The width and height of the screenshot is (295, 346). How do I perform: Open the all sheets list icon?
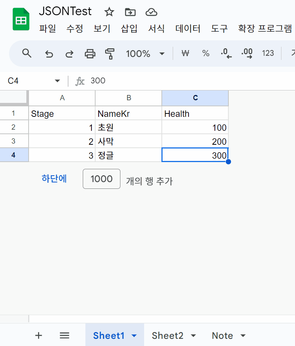click(x=65, y=335)
